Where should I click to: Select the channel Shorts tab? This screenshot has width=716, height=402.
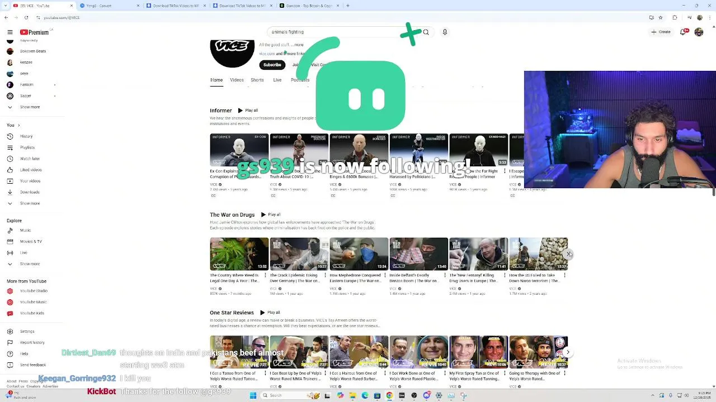257,80
